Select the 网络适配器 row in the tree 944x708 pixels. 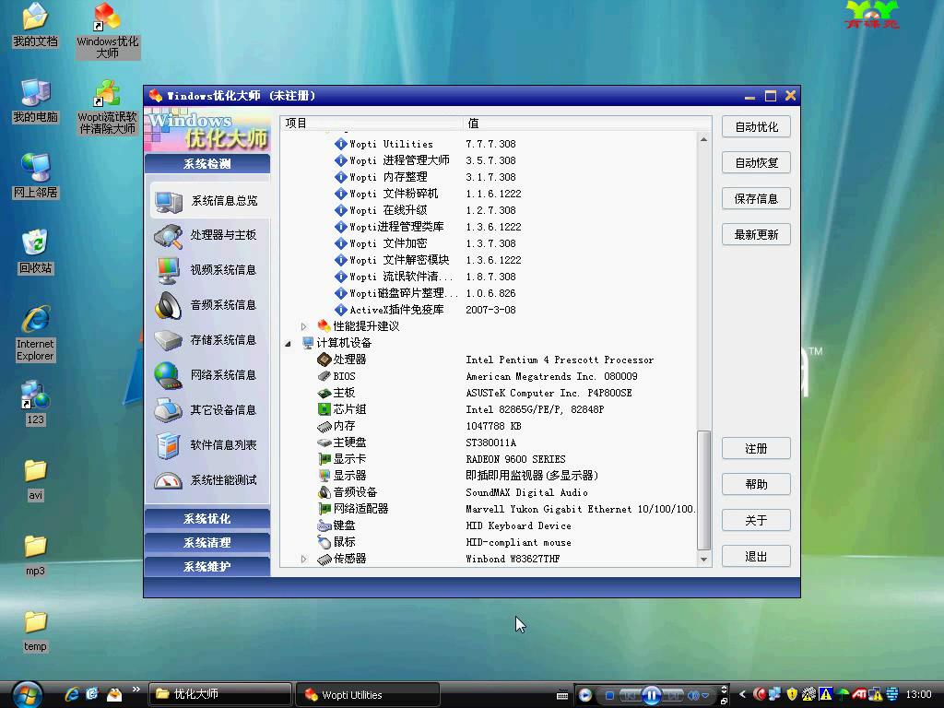pos(506,509)
